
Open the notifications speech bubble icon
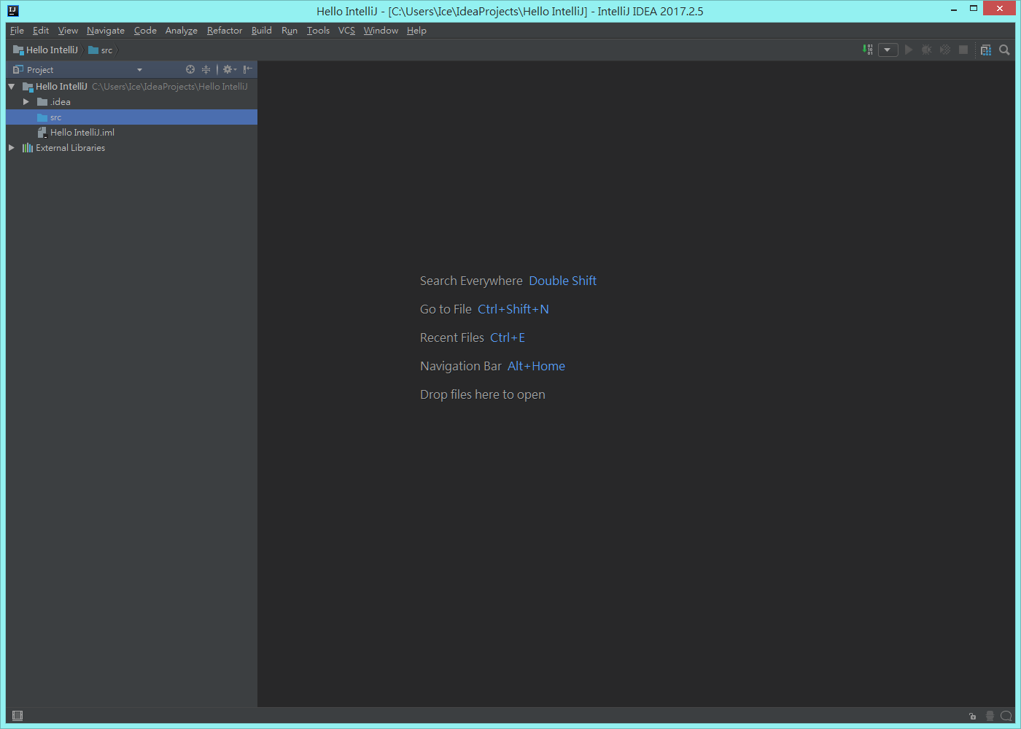coord(1006,716)
